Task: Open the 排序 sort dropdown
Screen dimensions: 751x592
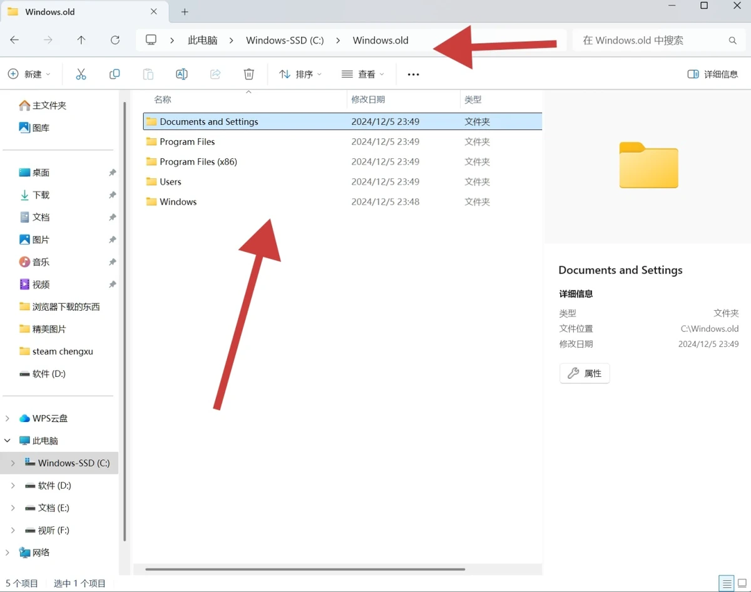Action: [x=300, y=74]
